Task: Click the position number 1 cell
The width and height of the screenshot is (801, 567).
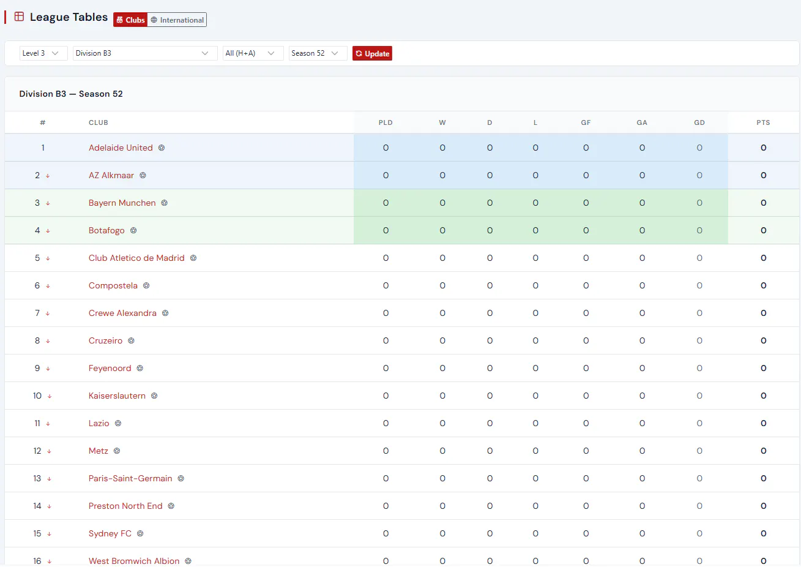Action: coord(43,148)
